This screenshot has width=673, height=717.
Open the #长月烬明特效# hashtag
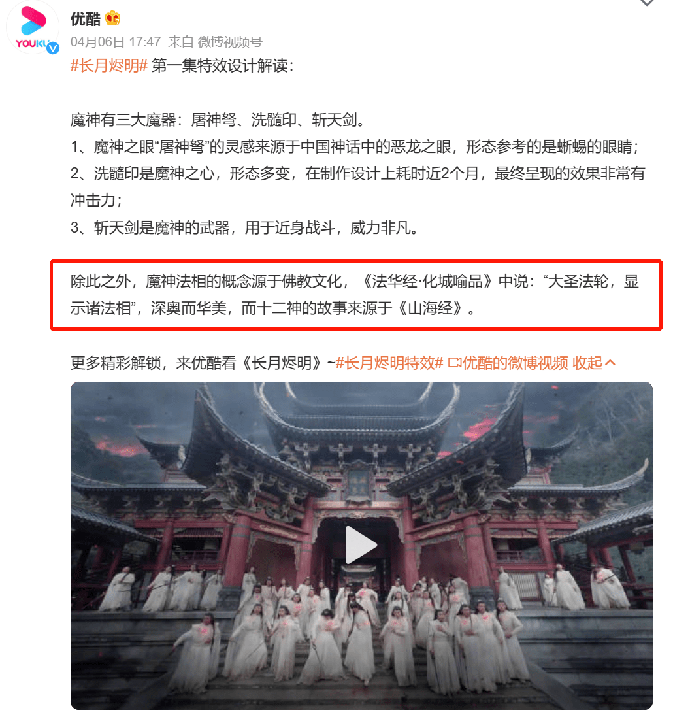(x=389, y=363)
